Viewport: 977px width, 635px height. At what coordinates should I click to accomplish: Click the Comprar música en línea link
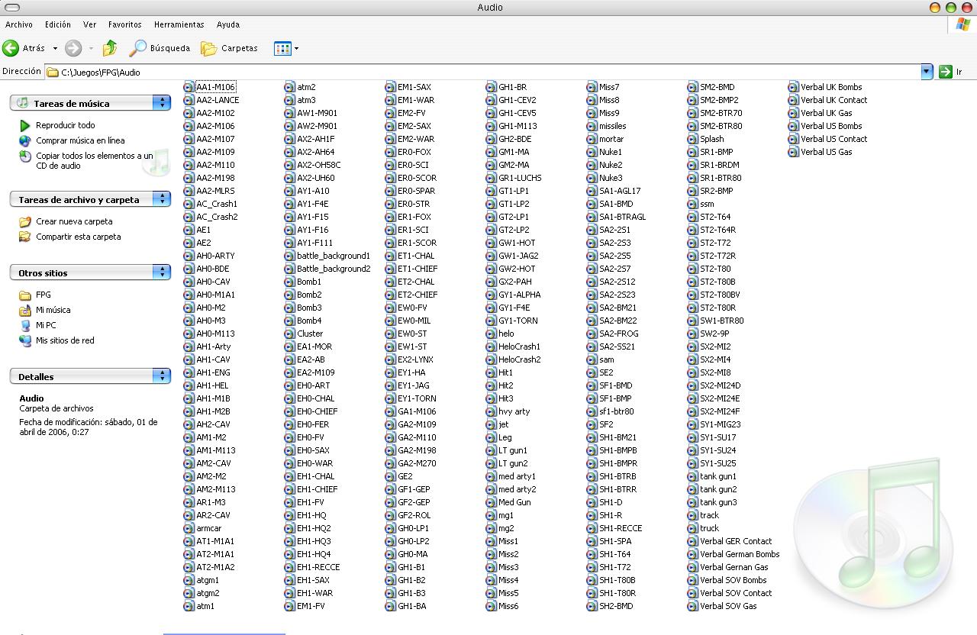click(x=80, y=140)
